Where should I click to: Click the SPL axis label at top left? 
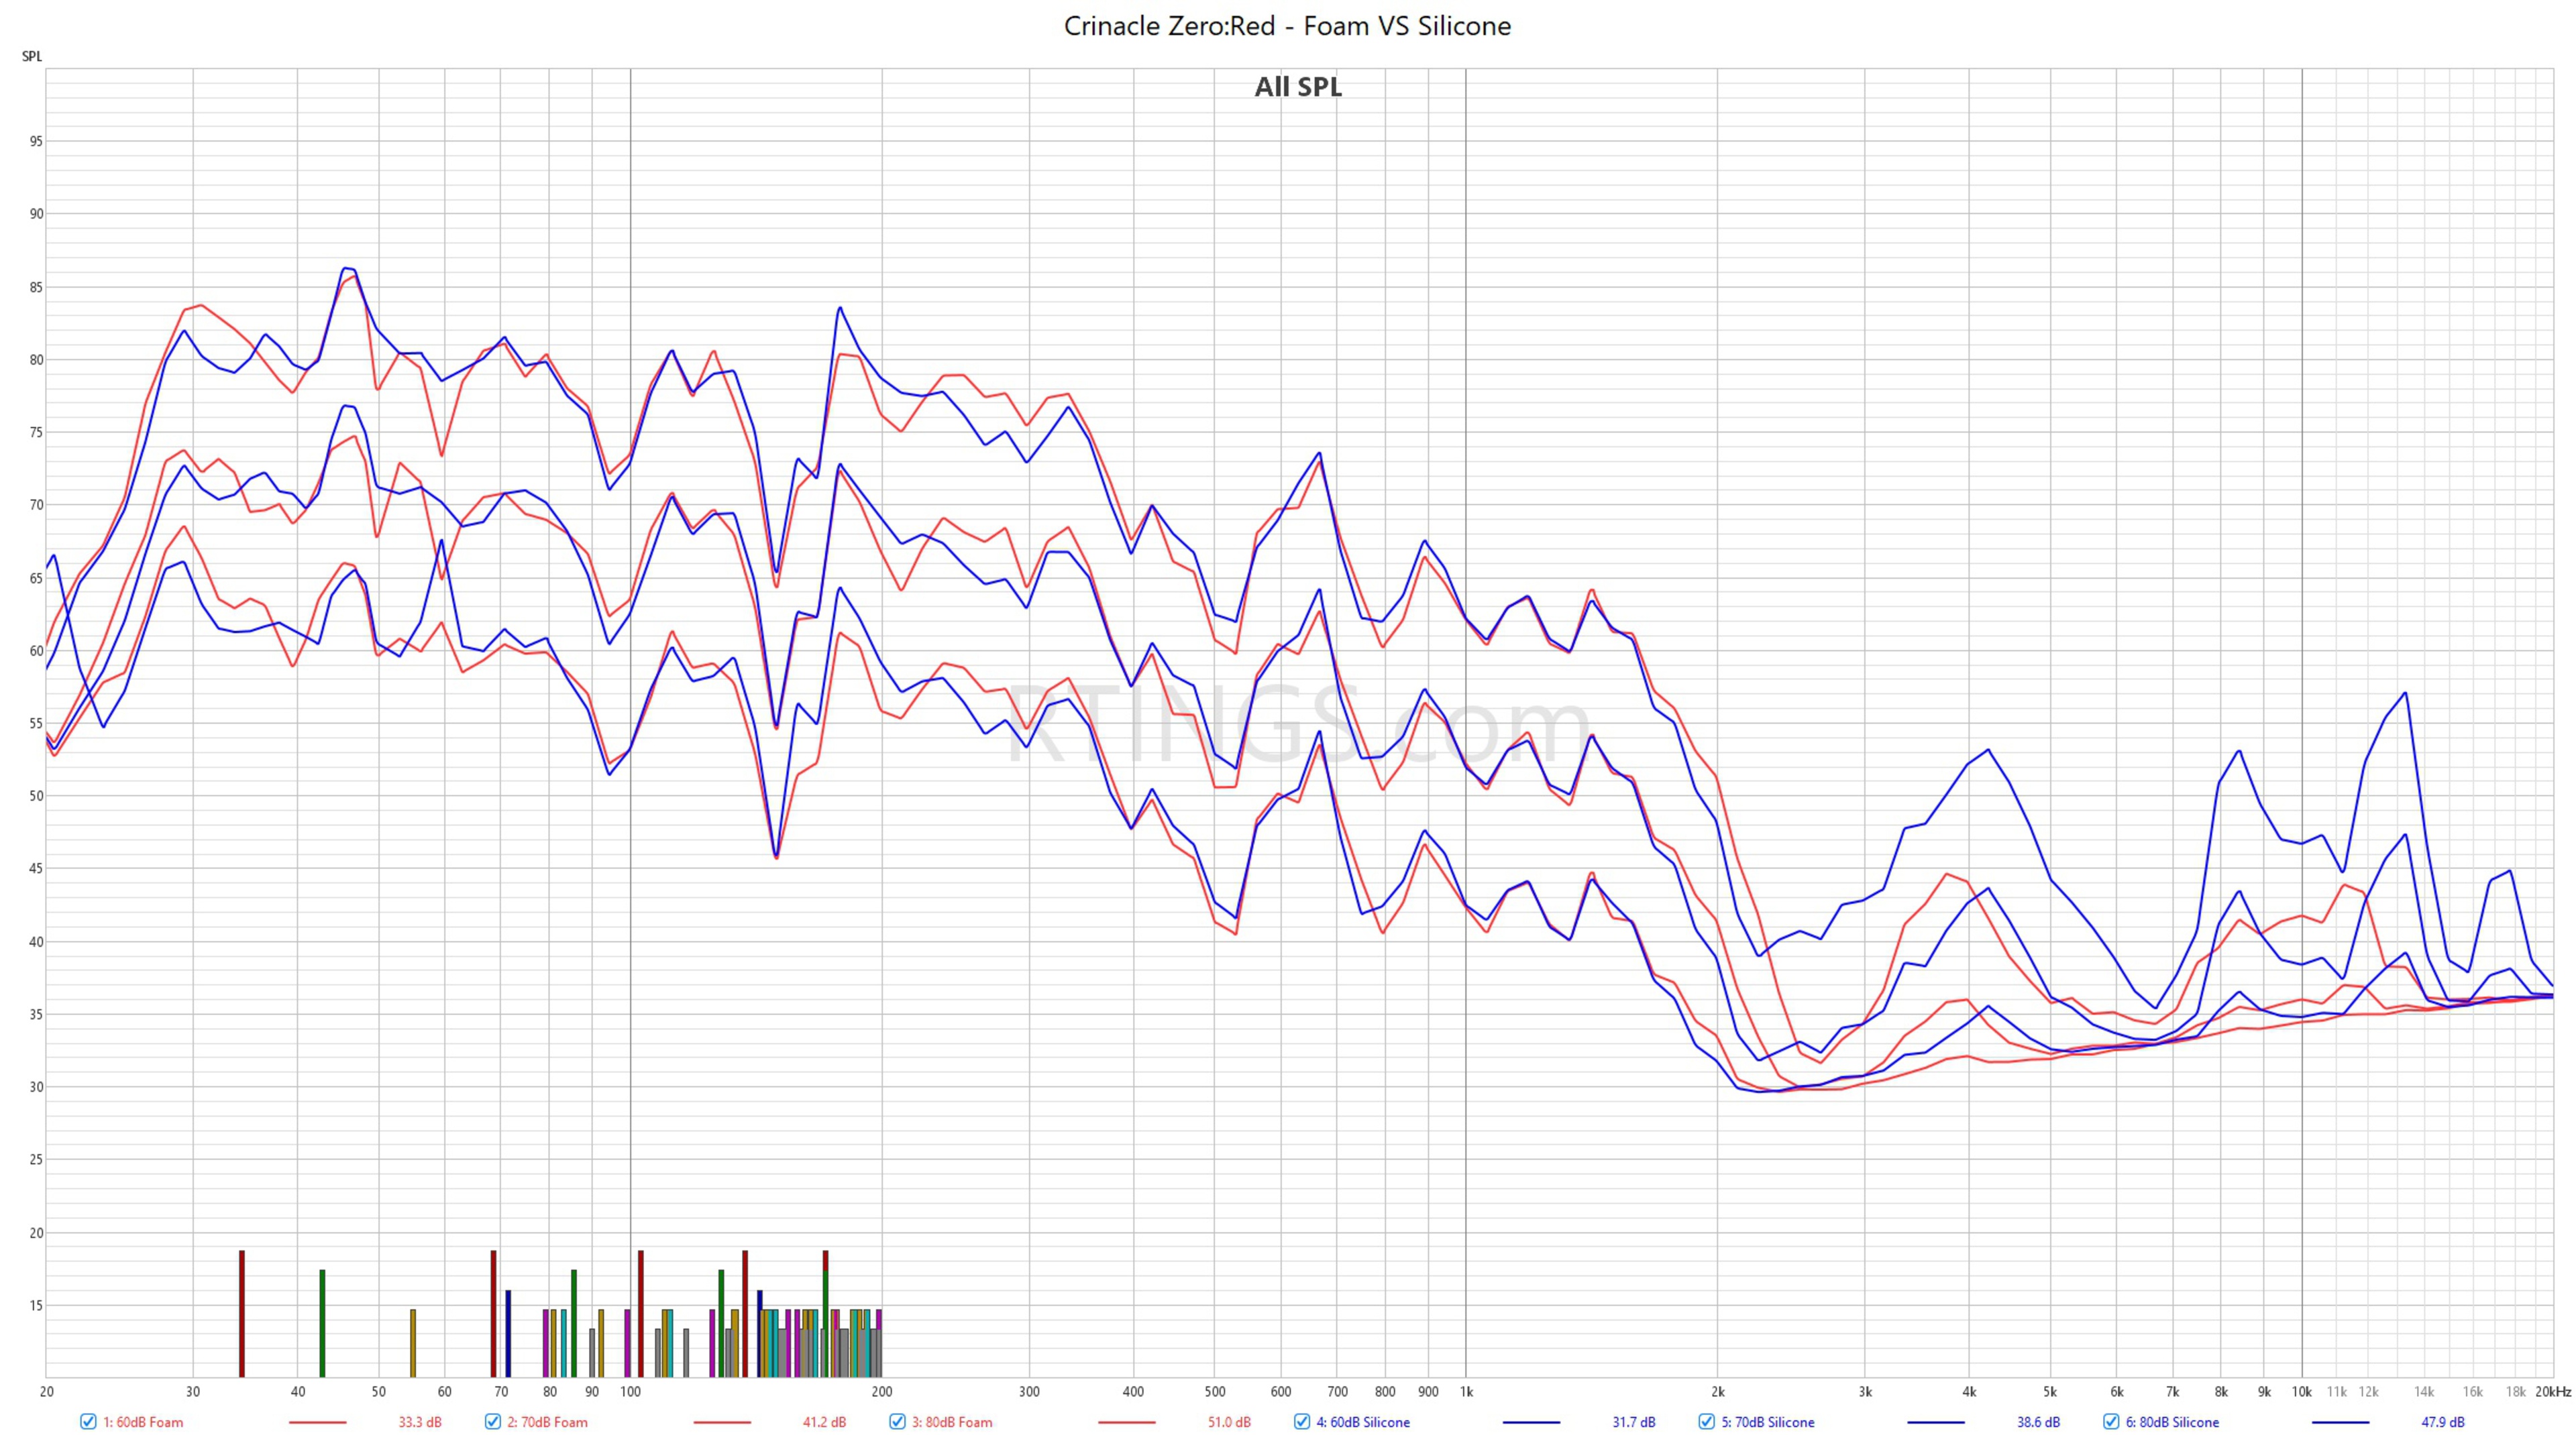(x=32, y=56)
